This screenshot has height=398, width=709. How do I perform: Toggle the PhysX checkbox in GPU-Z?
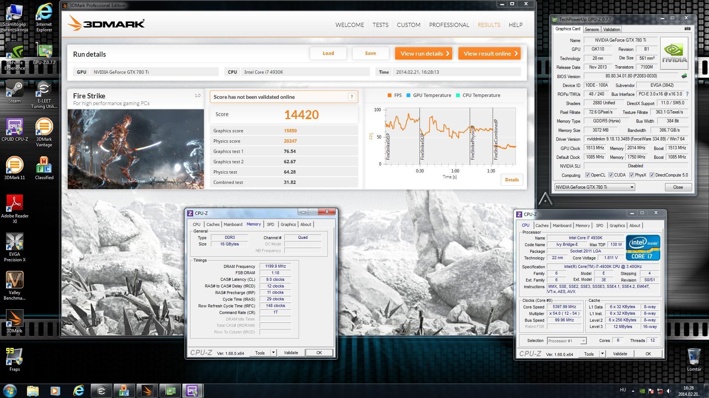(x=631, y=175)
